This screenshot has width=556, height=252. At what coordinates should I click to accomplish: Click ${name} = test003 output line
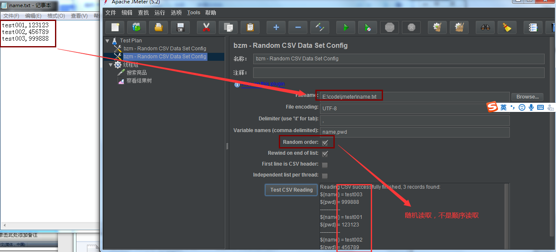341,195
